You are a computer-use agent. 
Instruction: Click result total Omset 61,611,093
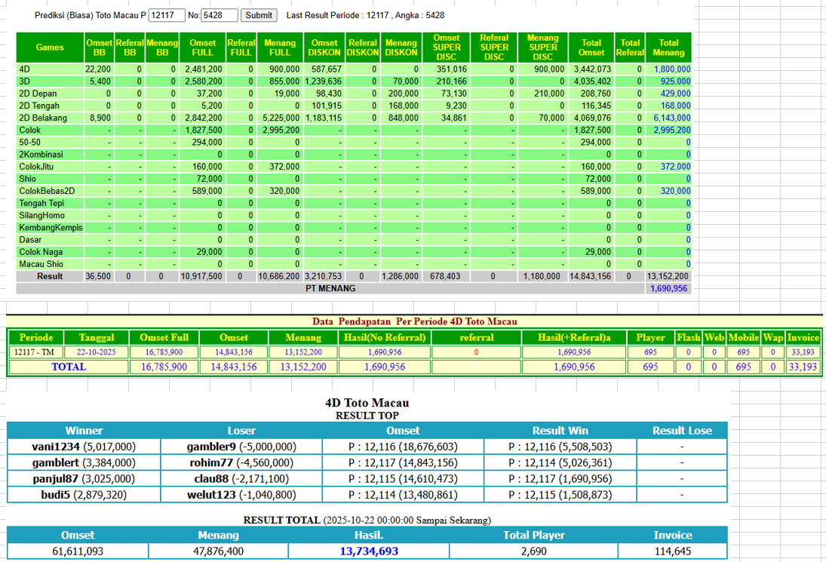(x=78, y=551)
